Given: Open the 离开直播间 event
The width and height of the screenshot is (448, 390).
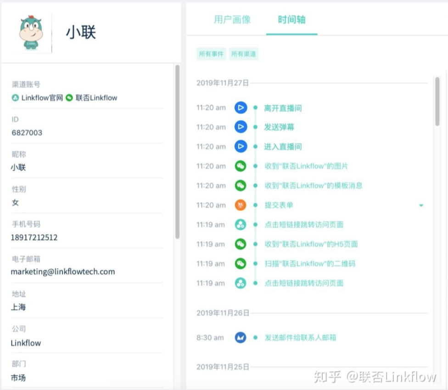Looking at the screenshot, I should click(x=283, y=108).
